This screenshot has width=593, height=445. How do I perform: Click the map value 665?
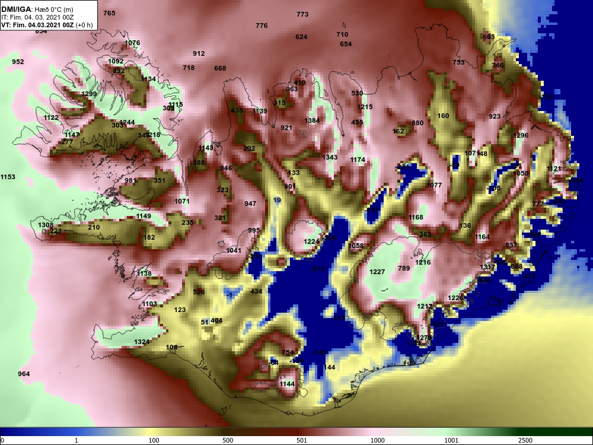pyautogui.click(x=489, y=37)
